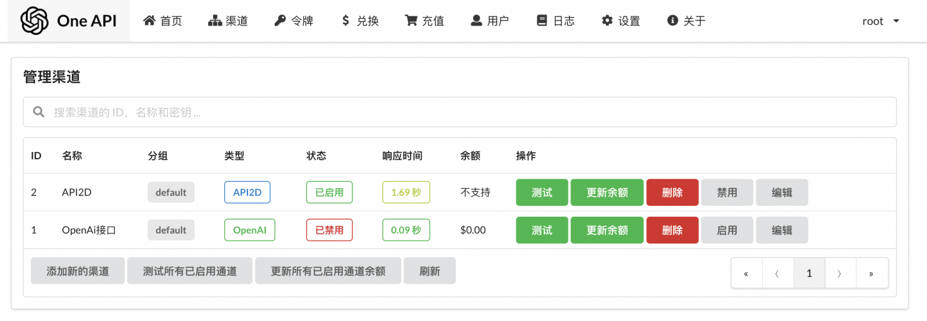Viewport: 927px width, 321px height.
Task: Open the 渠道 sitemap icon
Action: coord(215,21)
